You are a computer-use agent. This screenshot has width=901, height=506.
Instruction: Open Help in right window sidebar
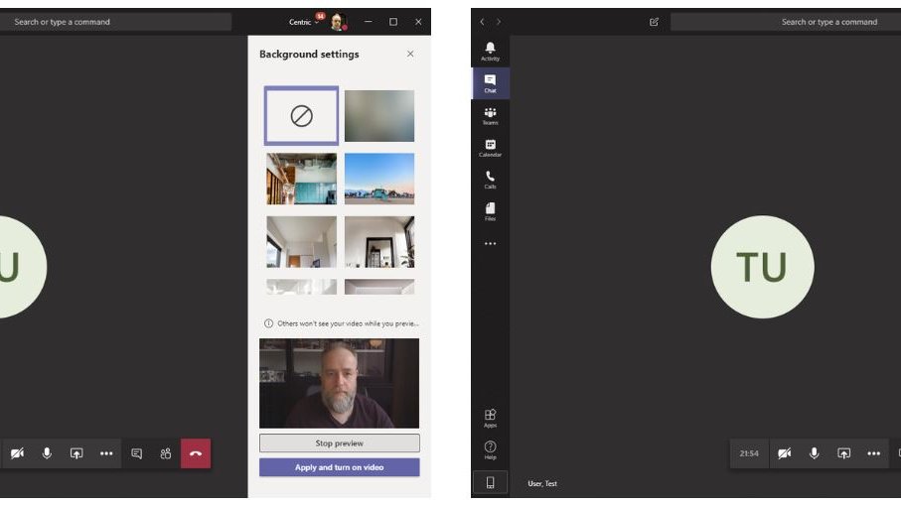coord(490,450)
